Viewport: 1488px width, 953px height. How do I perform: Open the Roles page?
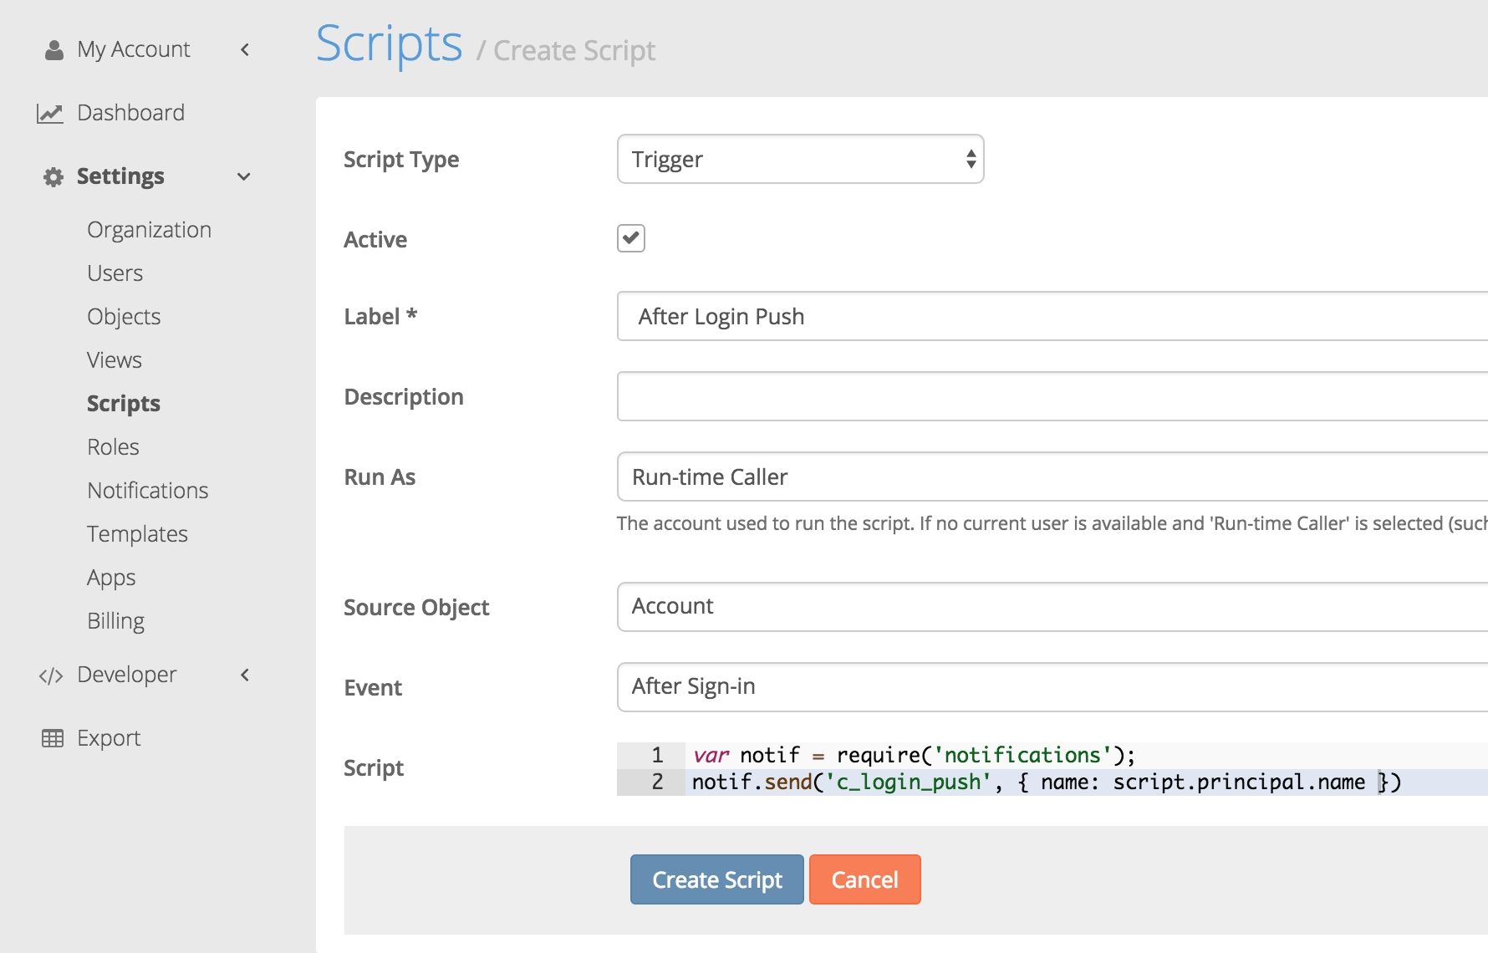[114, 447]
